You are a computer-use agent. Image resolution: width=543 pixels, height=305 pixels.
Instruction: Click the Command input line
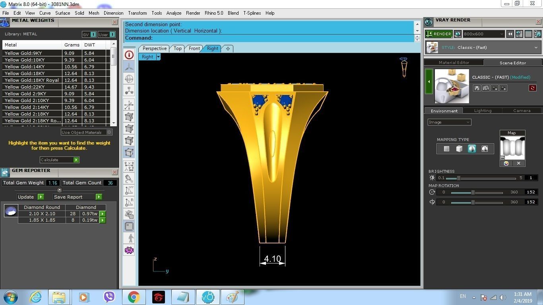tap(269, 38)
